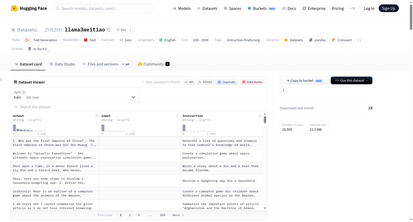
Task: Switch to the Dataset card tab
Action: pos(28,64)
